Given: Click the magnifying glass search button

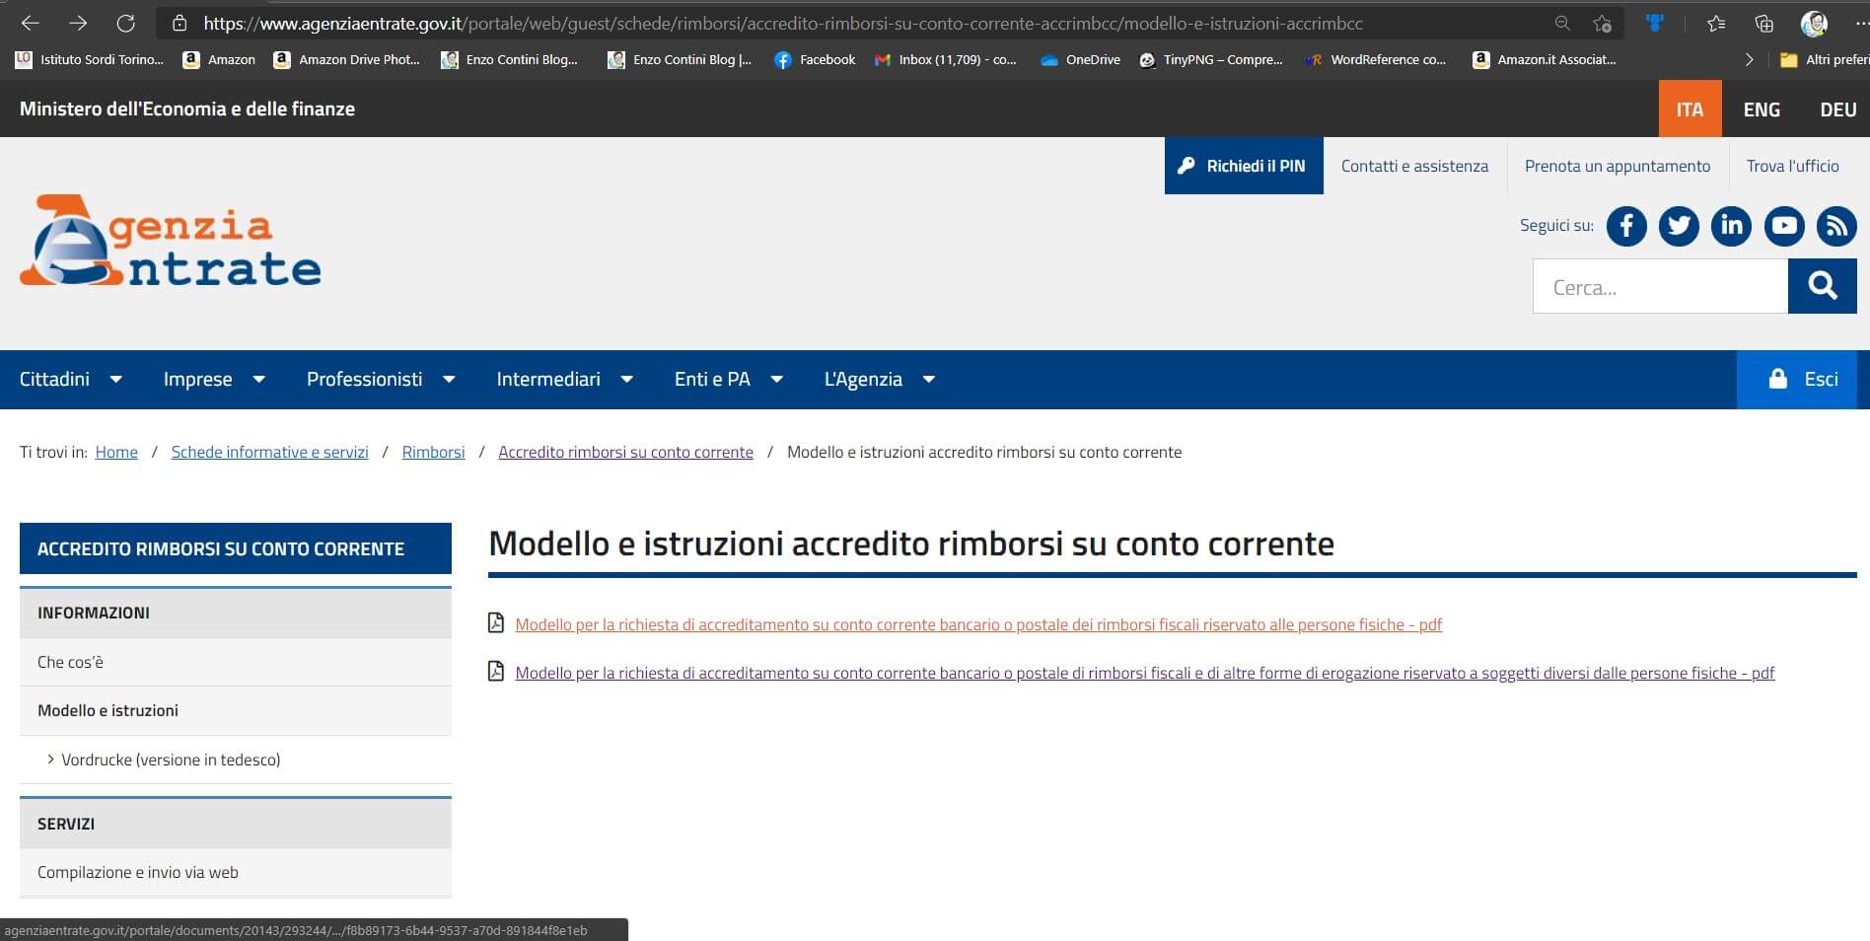Looking at the screenshot, I should pos(1822,287).
